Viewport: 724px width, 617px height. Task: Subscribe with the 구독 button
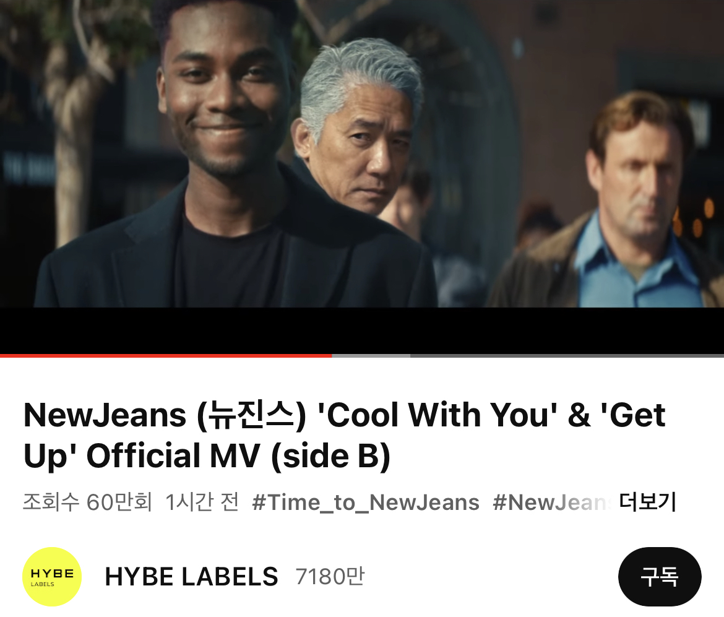click(x=660, y=576)
